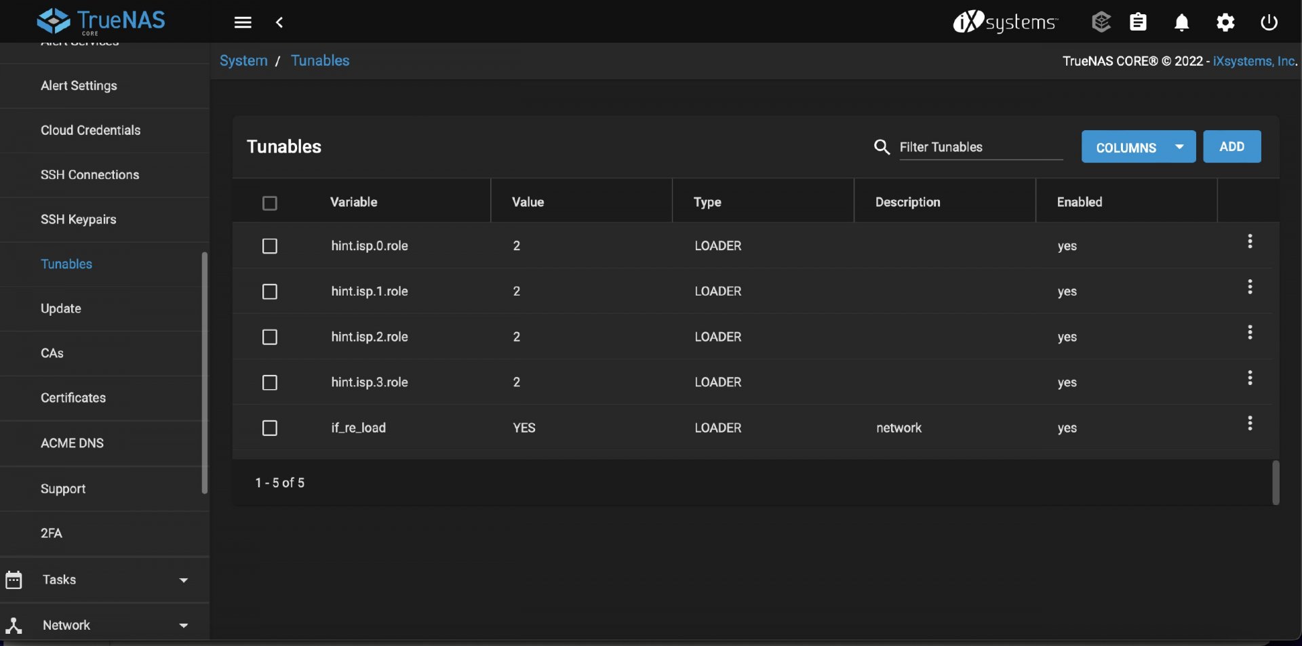Open Support in sidebar
Screen dimensions: 1302x646
point(104,489)
